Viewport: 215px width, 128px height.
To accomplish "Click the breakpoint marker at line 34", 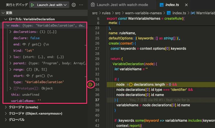I will click(x=91, y=85).
